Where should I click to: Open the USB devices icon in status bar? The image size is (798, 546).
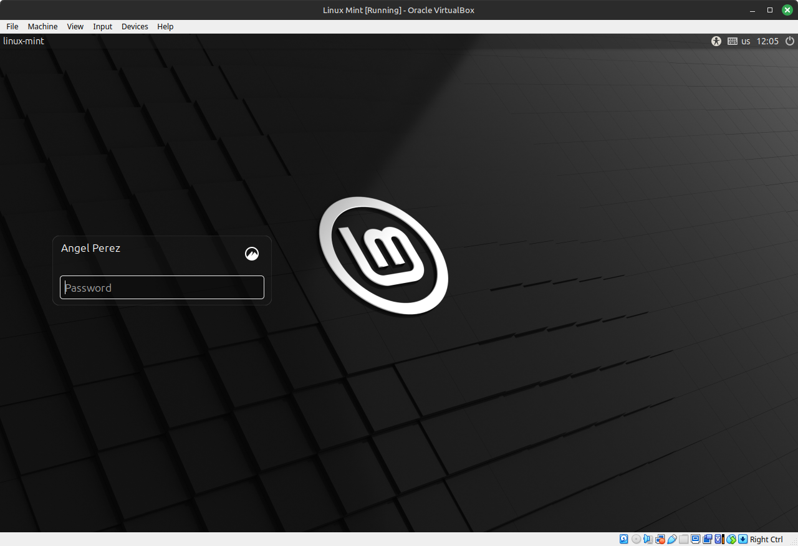(x=672, y=539)
